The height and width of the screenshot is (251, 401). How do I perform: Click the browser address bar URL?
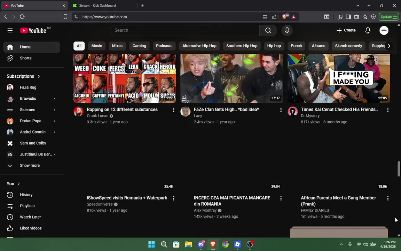(x=104, y=17)
